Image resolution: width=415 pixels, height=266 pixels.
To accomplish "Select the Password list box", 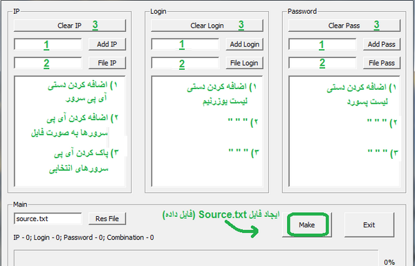I will 344,131.
